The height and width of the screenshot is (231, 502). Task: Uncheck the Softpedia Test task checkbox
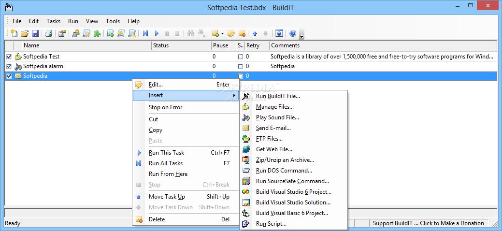click(x=9, y=57)
